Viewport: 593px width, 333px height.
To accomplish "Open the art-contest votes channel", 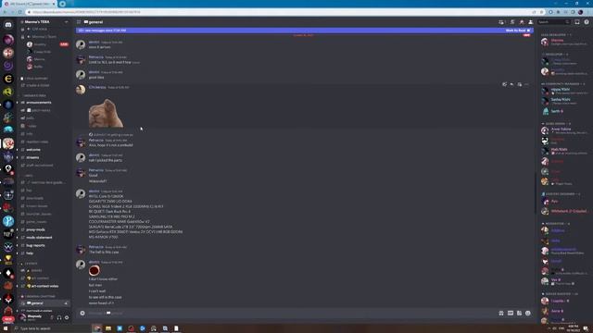I will click(x=44, y=286).
